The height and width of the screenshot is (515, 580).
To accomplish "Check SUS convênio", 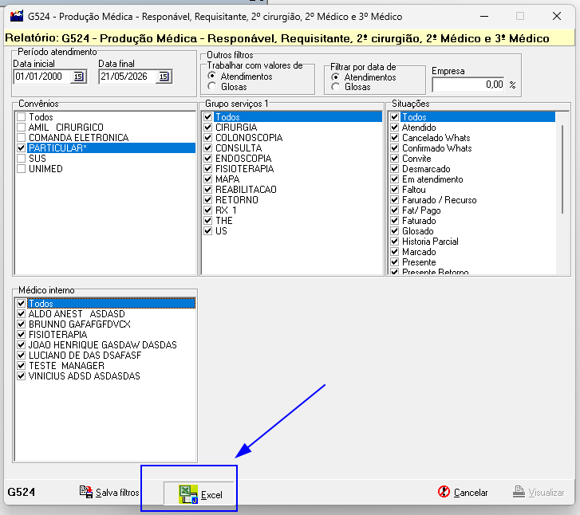I will tap(21, 158).
